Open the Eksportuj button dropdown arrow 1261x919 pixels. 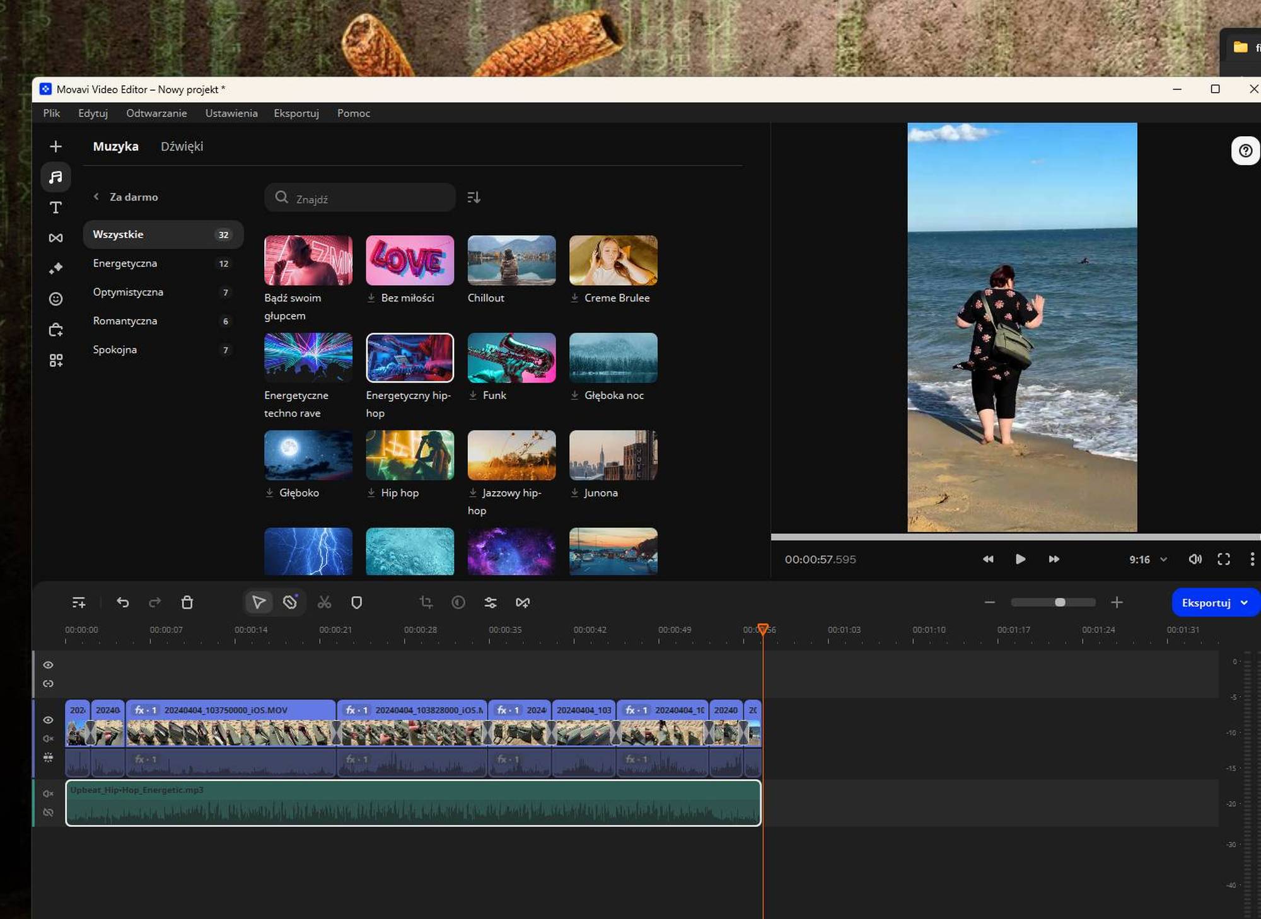click(x=1244, y=603)
